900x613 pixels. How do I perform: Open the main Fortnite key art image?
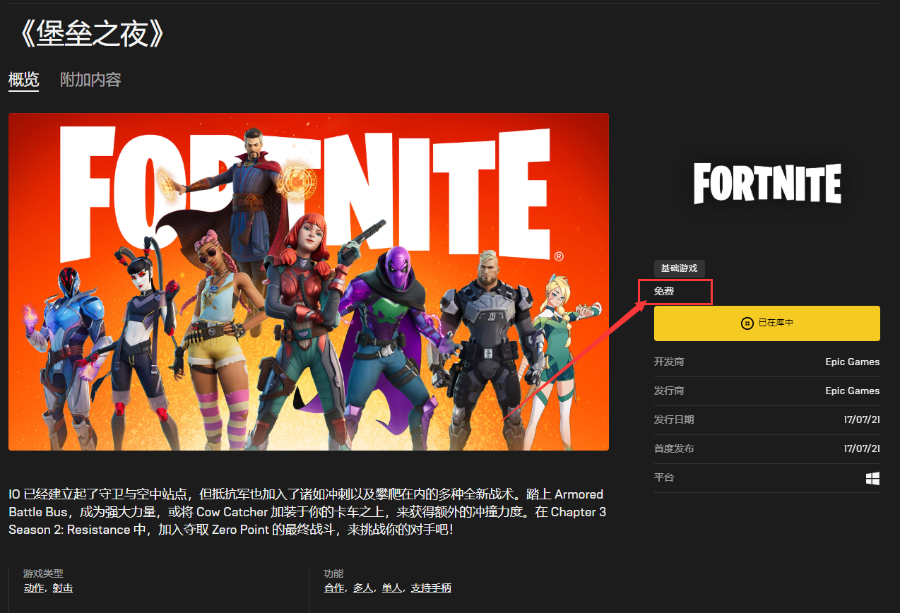(x=309, y=282)
